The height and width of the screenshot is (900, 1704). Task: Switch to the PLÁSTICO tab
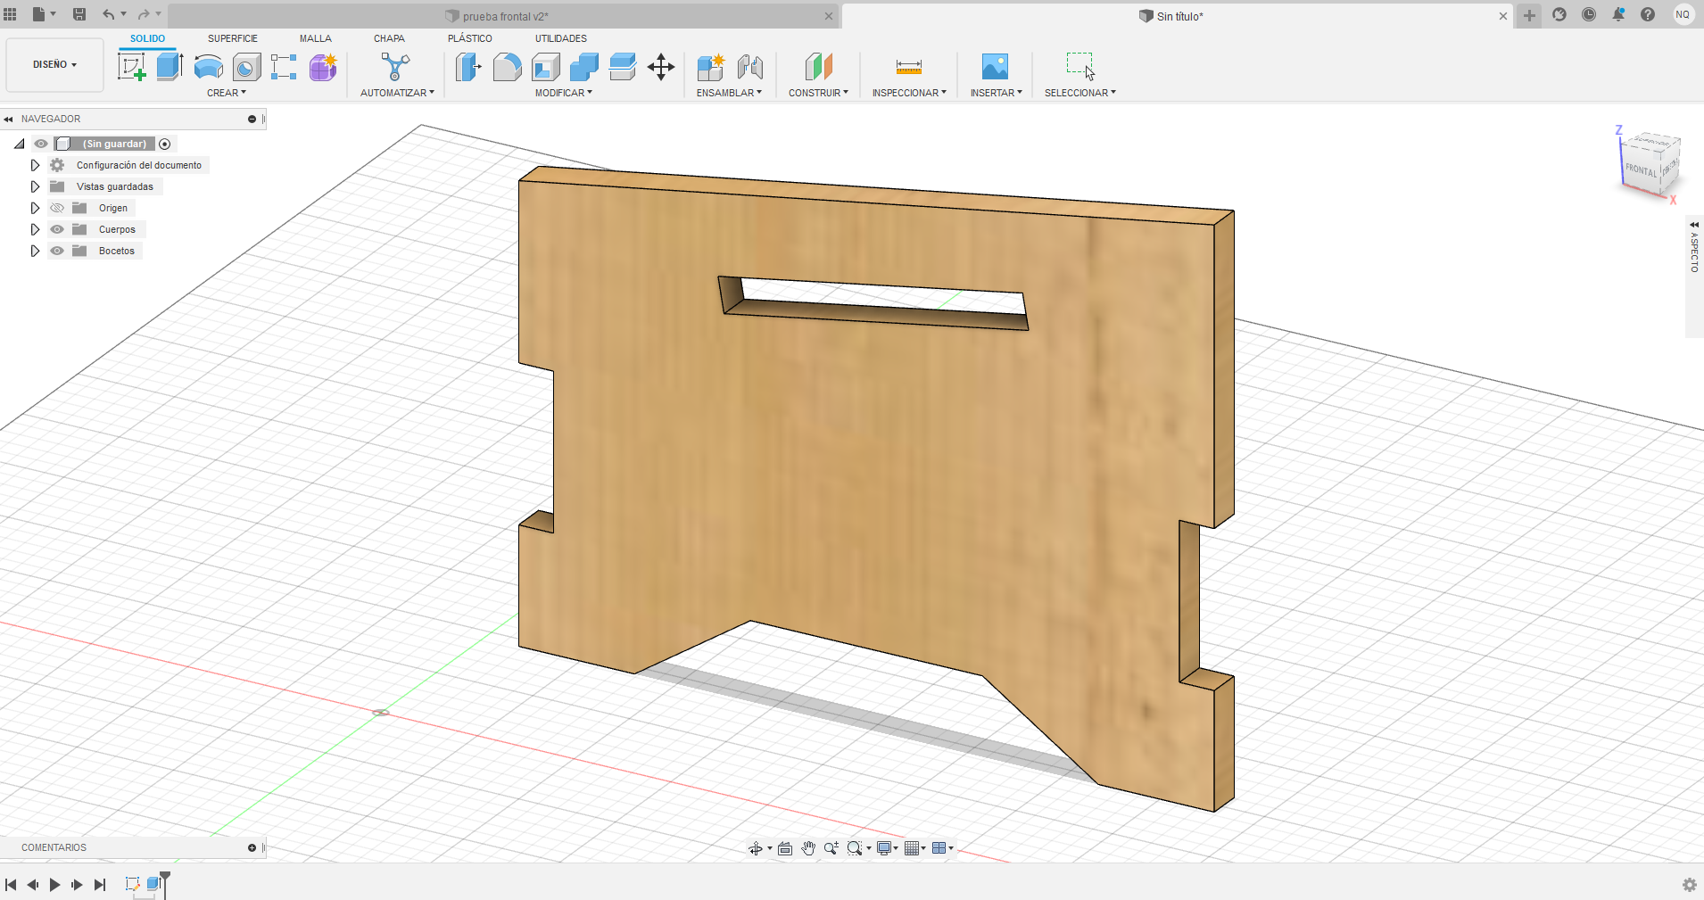(x=470, y=38)
